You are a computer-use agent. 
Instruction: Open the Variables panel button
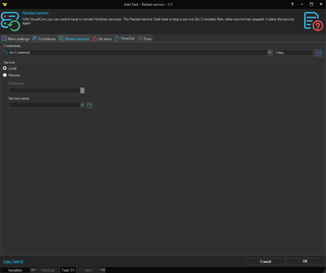click(15, 270)
